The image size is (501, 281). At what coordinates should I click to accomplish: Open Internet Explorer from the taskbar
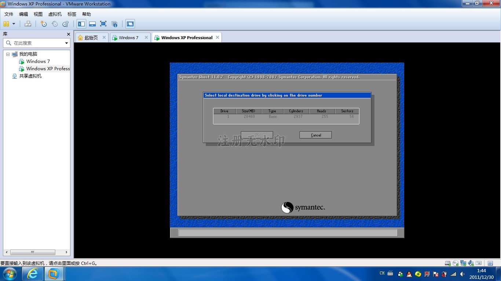33,274
